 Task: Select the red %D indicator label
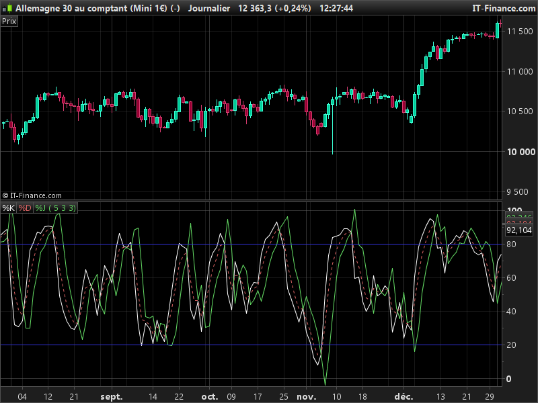click(25, 208)
